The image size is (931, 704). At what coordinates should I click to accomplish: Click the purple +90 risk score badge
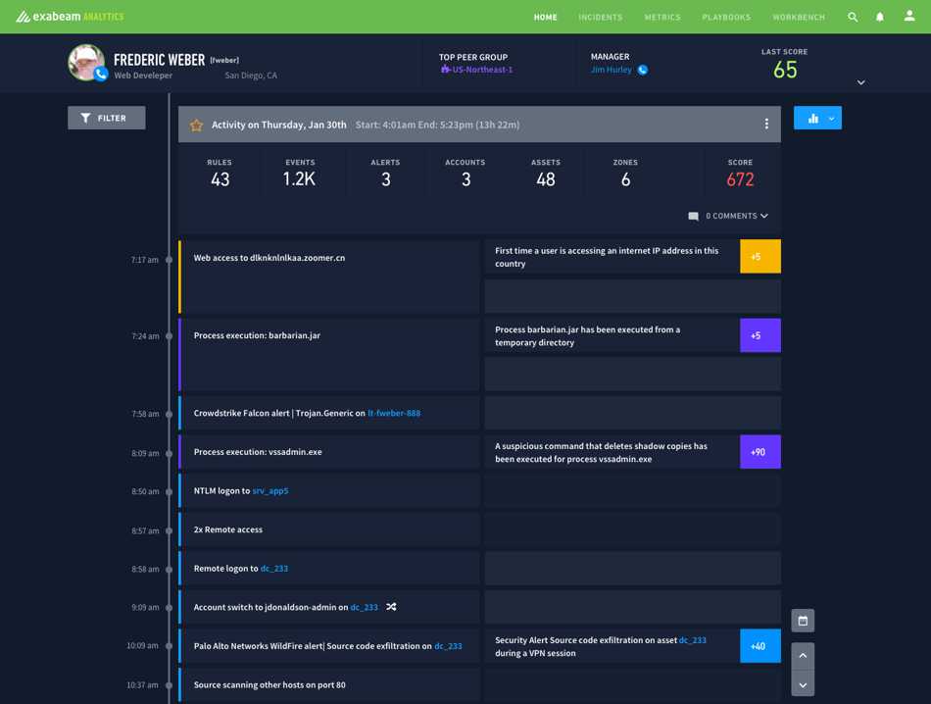point(759,452)
